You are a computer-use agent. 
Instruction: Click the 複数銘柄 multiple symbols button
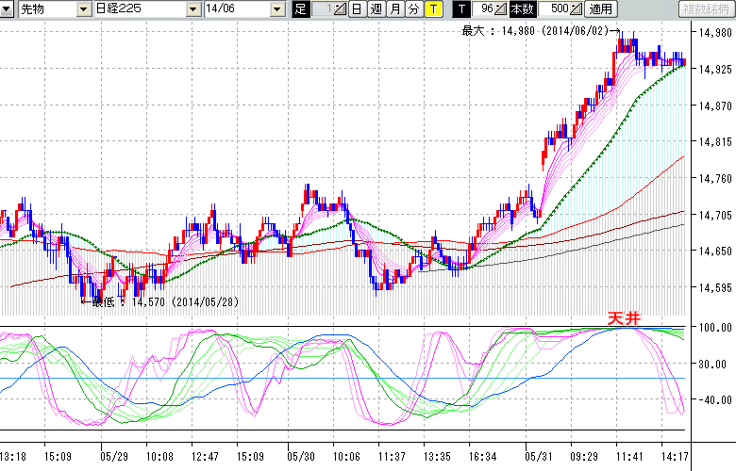[706, 9]
